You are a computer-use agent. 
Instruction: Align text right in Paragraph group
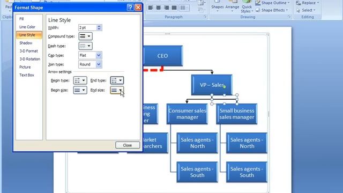166,8
